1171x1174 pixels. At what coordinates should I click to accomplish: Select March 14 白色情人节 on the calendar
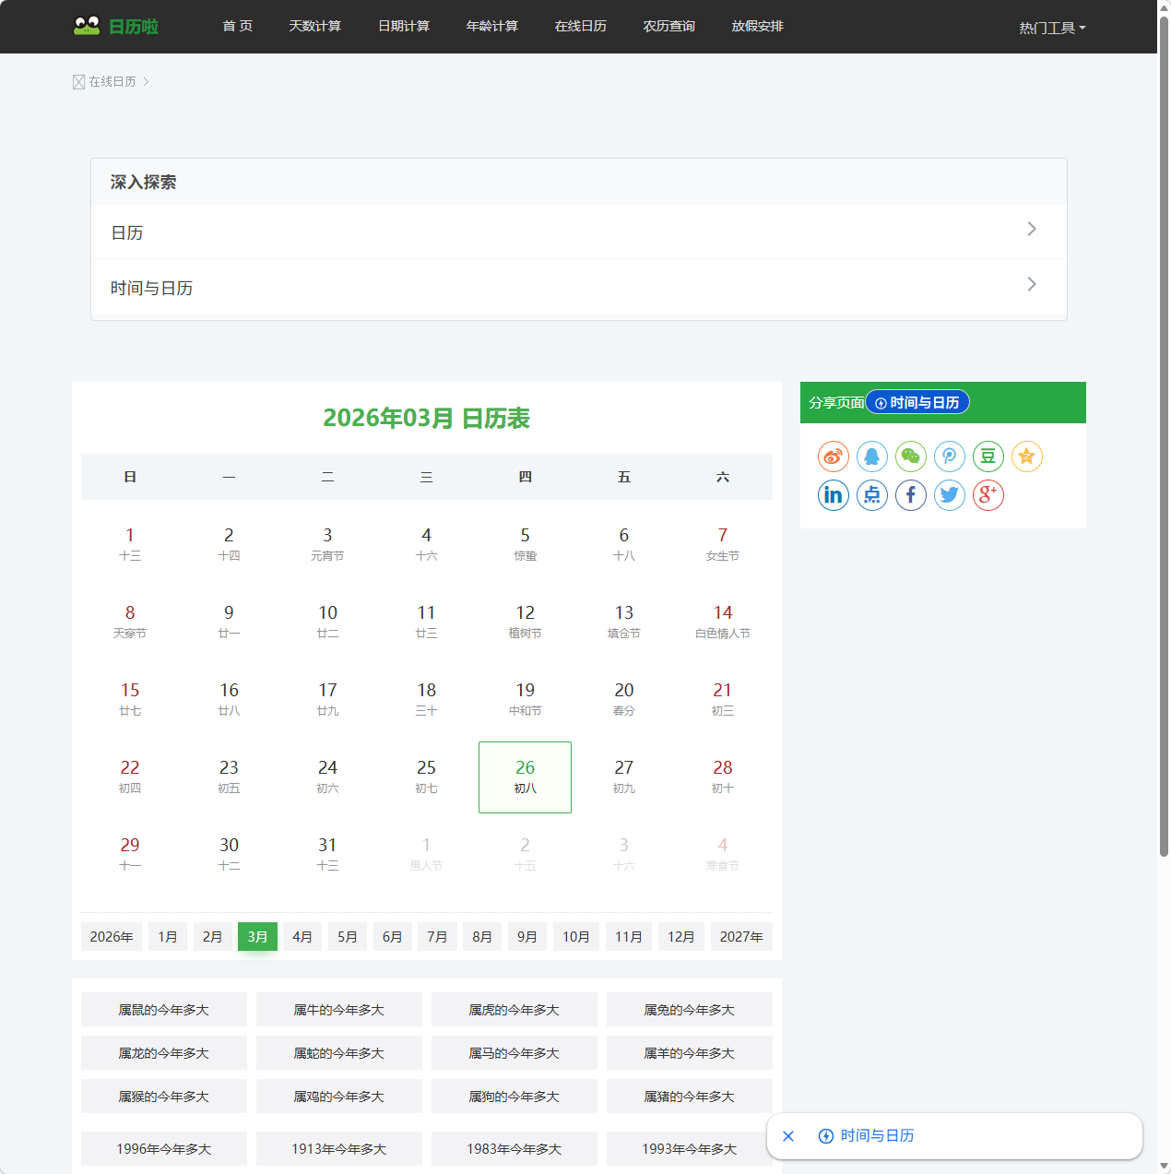click(x=722, y=621)
